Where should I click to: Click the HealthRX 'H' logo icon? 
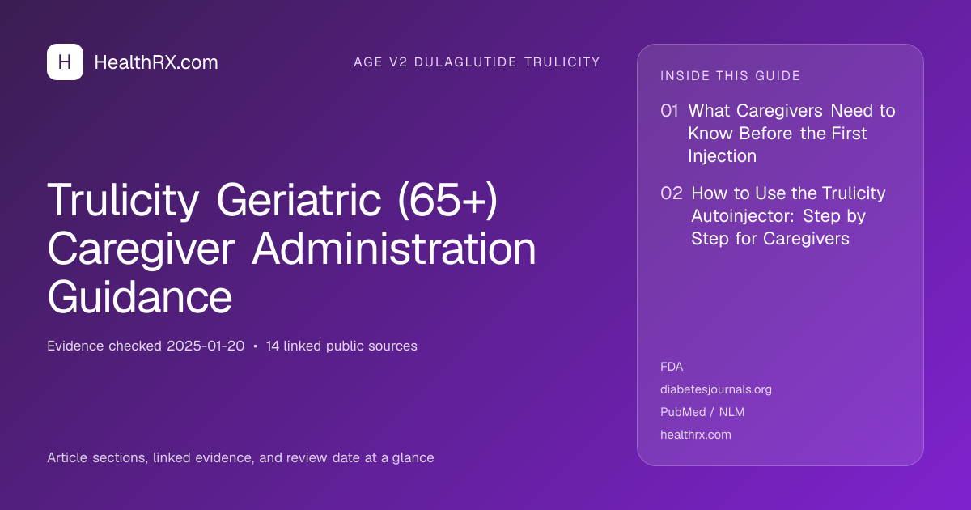[x=65, y=62]
